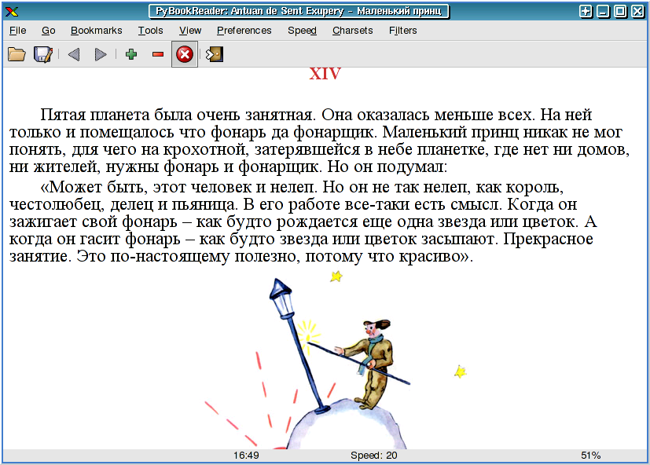Open the Preferences menu
Screen dimensions: 650x465
click(244, 31)
